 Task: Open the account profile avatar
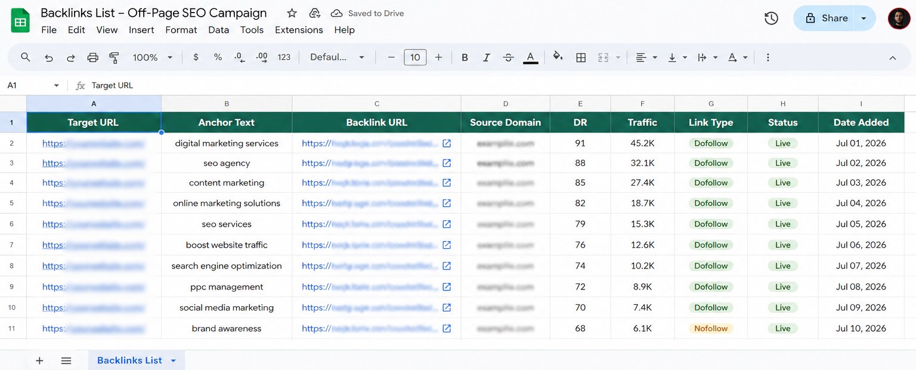coord(899,18)
